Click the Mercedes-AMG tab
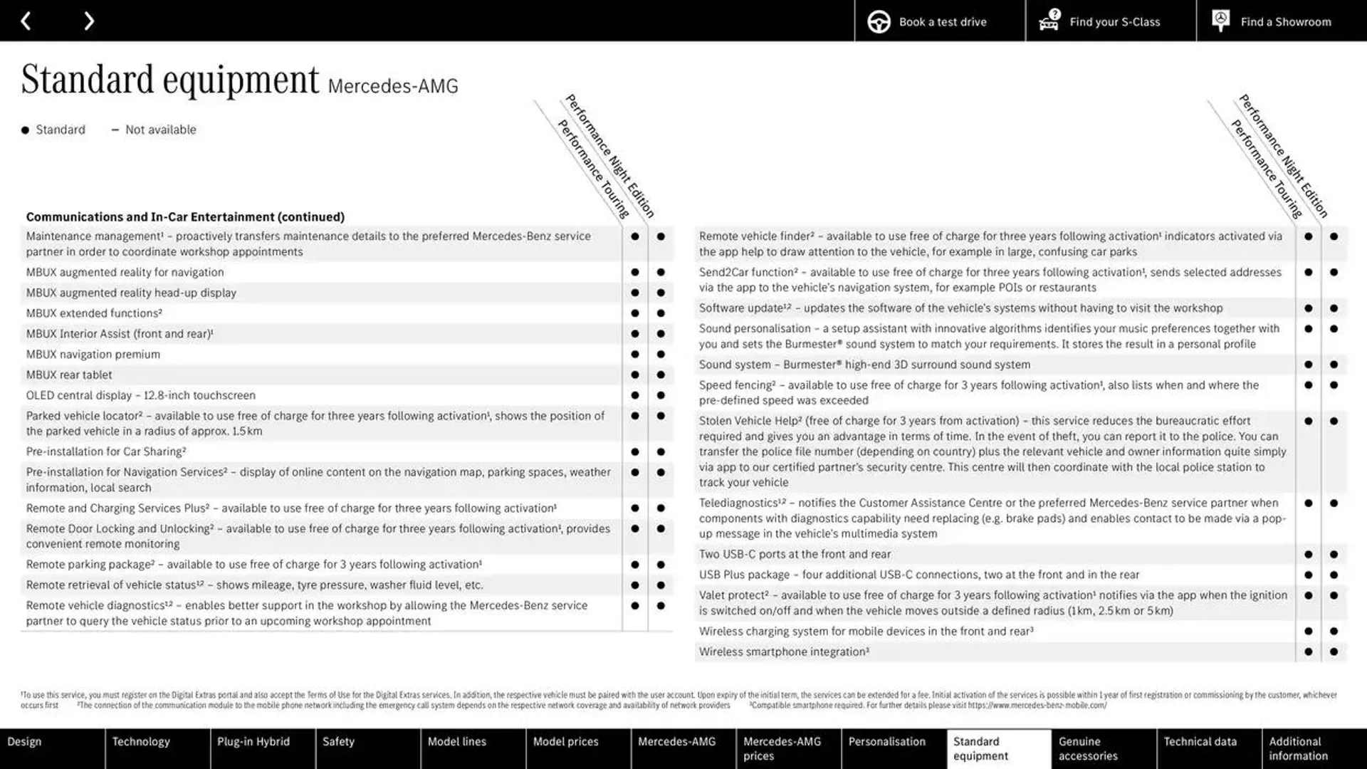The height and width of the screenshot is (769, 1367). point(677,748)
